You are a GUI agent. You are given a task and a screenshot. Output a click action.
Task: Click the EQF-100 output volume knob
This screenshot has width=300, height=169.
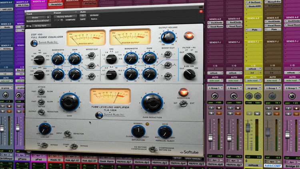coord(168,37)
